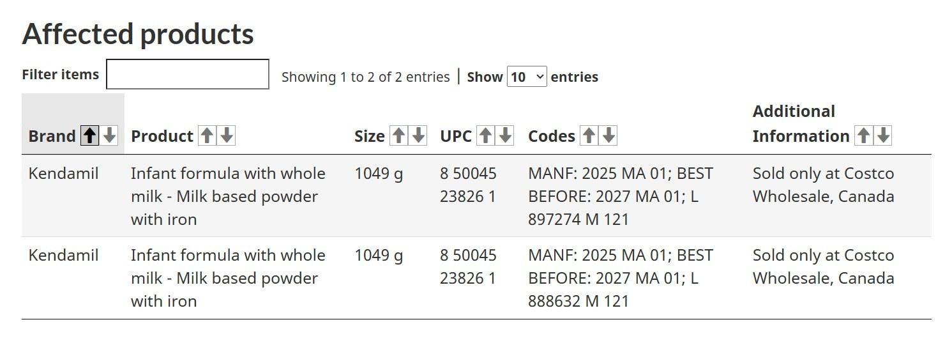The image size is (952, 338).
Task: Click the Affected products heading
Action: pos(138,34)
